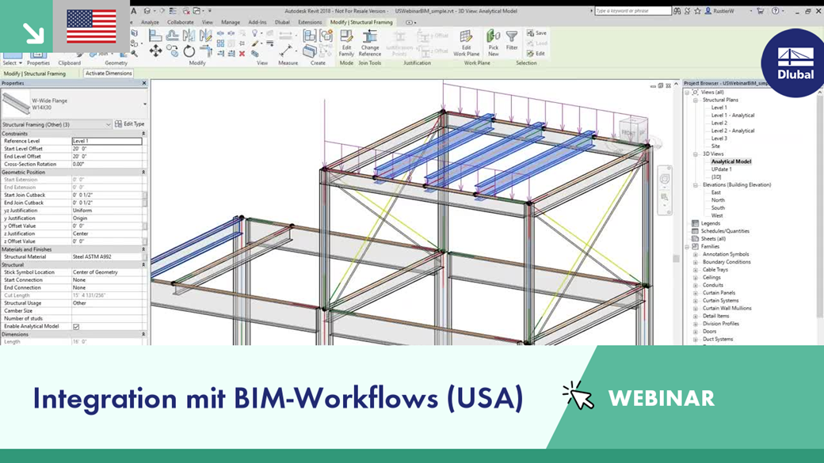Select the Rotate tool
Viewport: 824px width, 463px height.
(189, 51)
